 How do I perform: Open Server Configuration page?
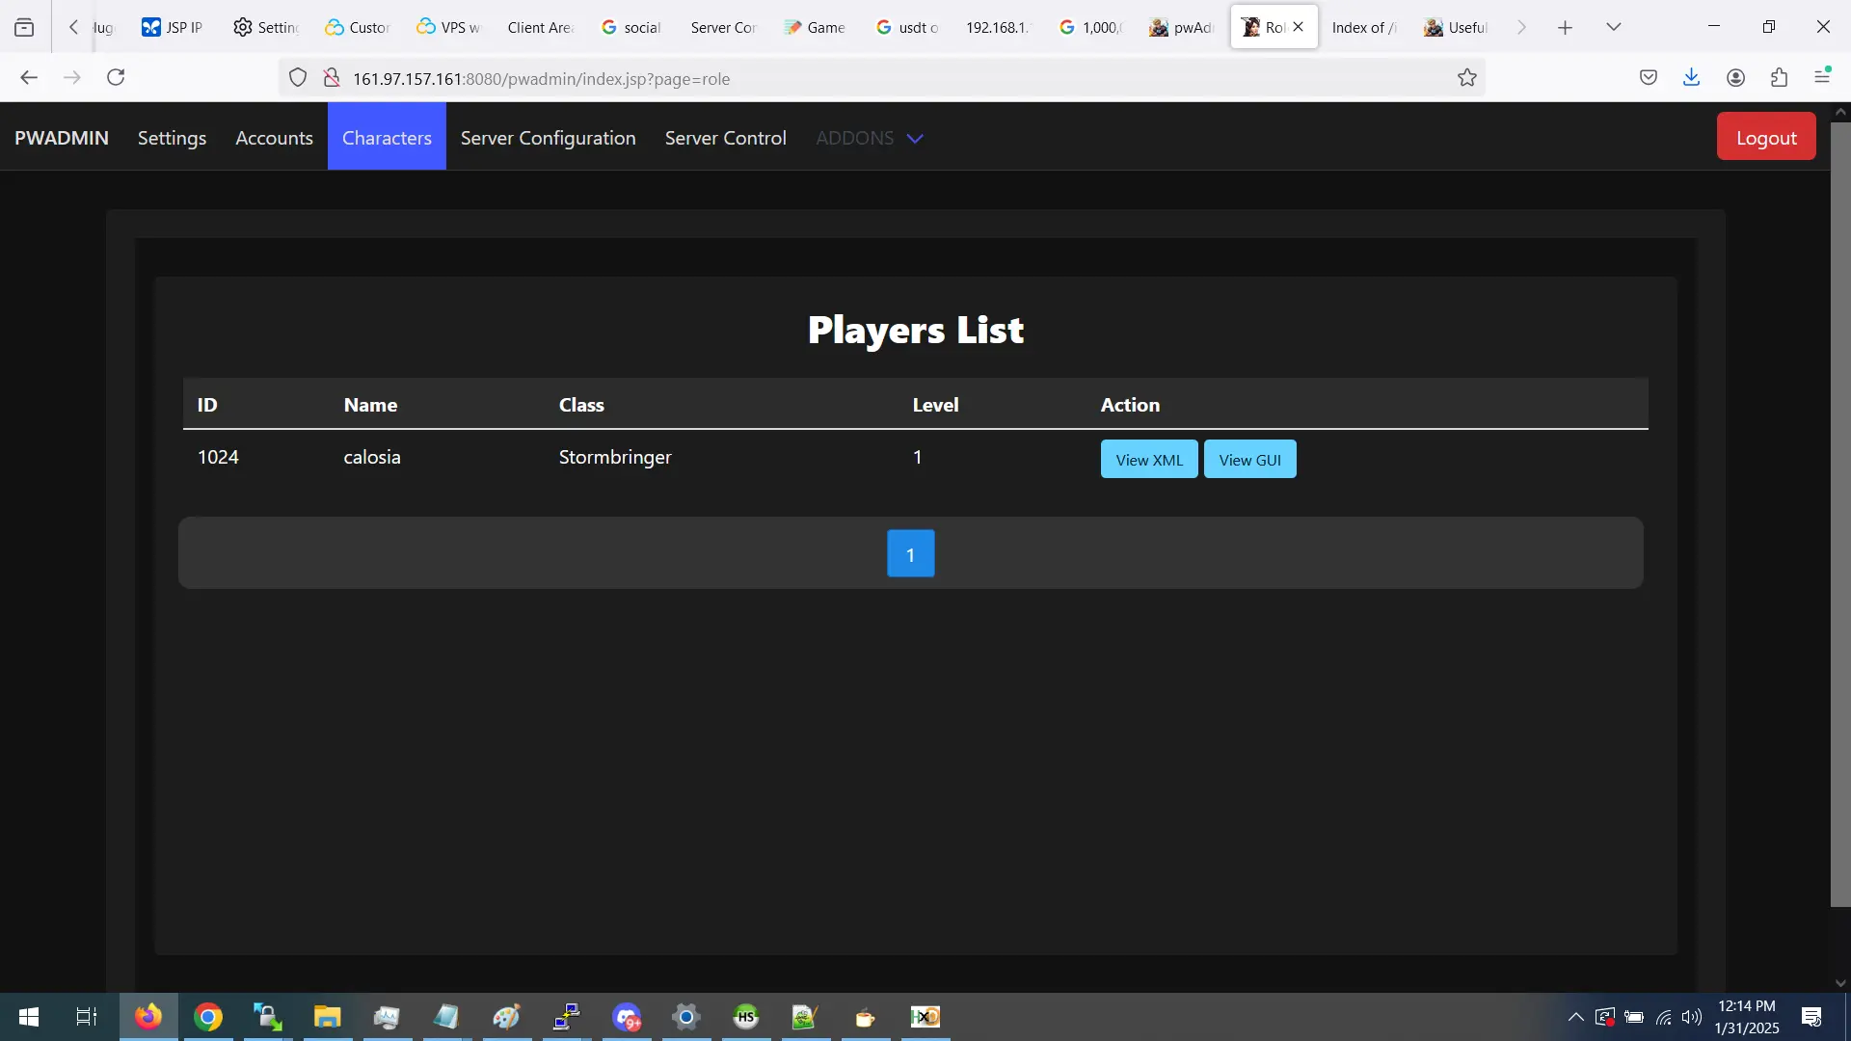[548, 138]
